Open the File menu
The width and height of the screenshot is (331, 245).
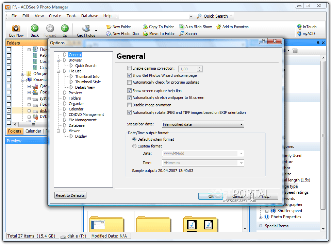point(14,16)
